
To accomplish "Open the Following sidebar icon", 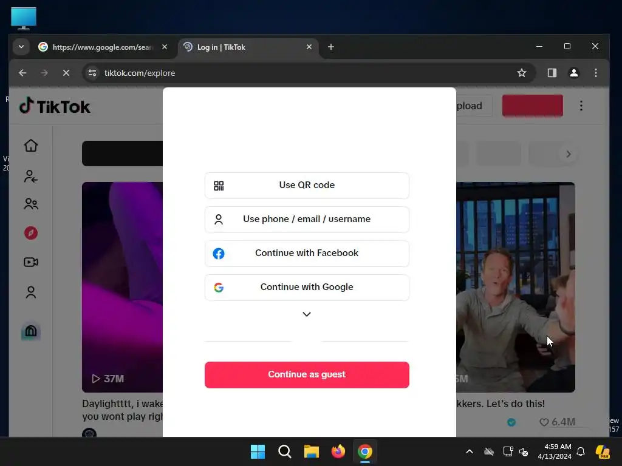I will [x=31, y=176].
